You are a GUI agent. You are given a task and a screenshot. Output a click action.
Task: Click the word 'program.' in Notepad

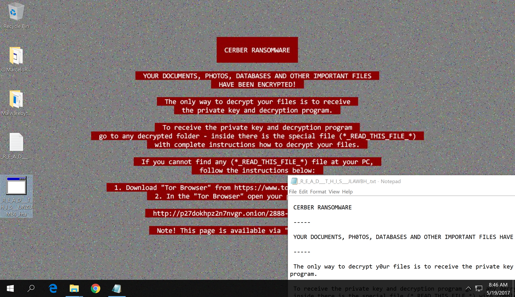tap(303, 274)
